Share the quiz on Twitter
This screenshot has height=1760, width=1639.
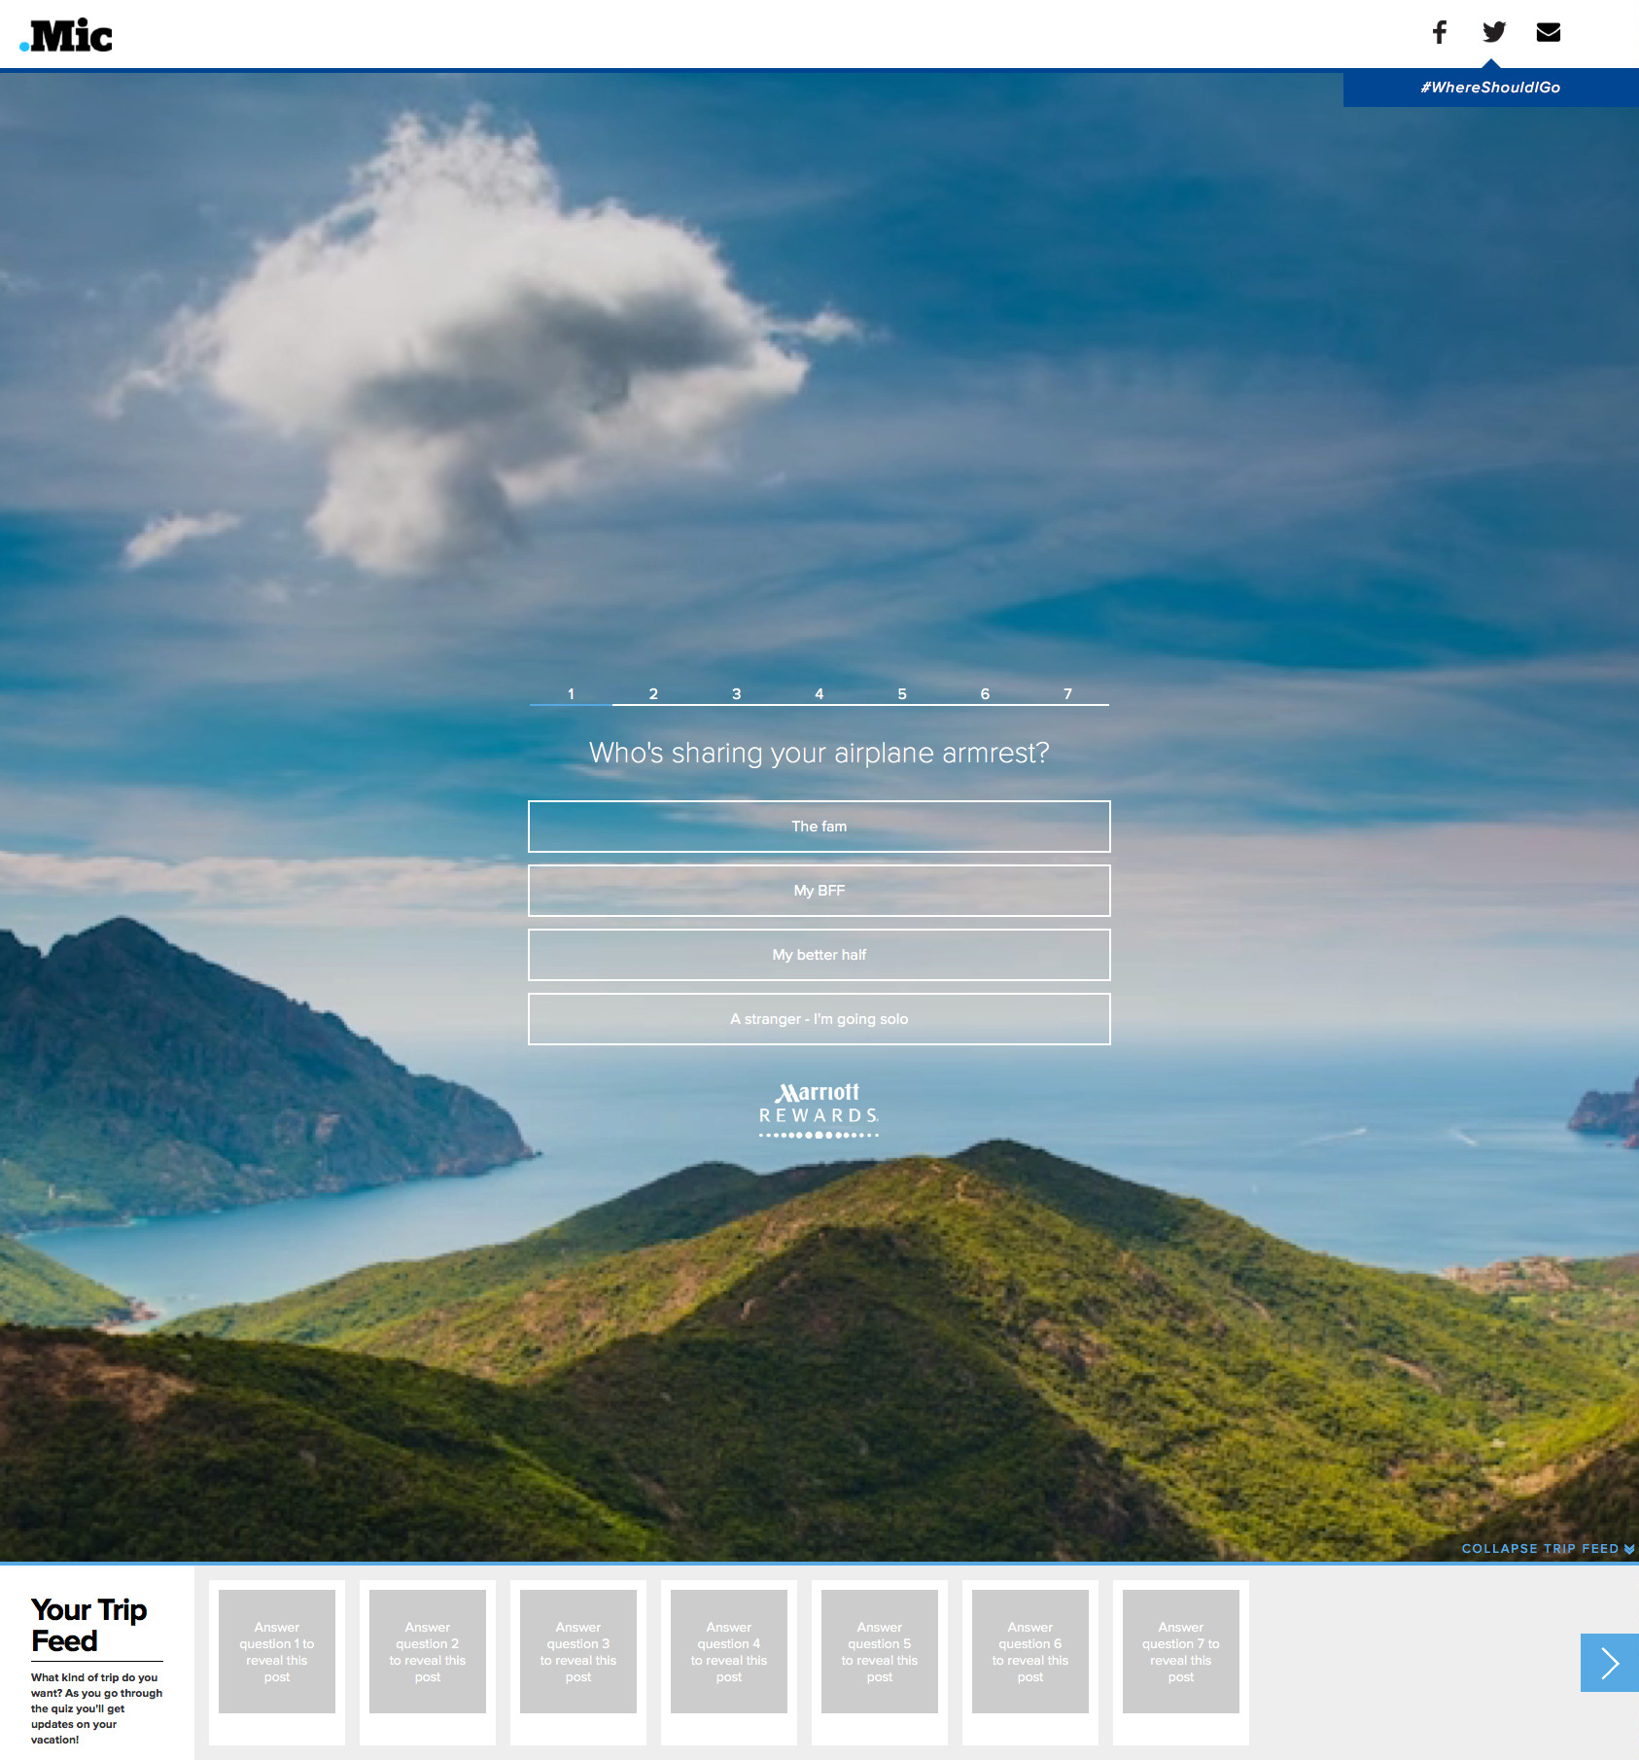tap(1493, 32)
